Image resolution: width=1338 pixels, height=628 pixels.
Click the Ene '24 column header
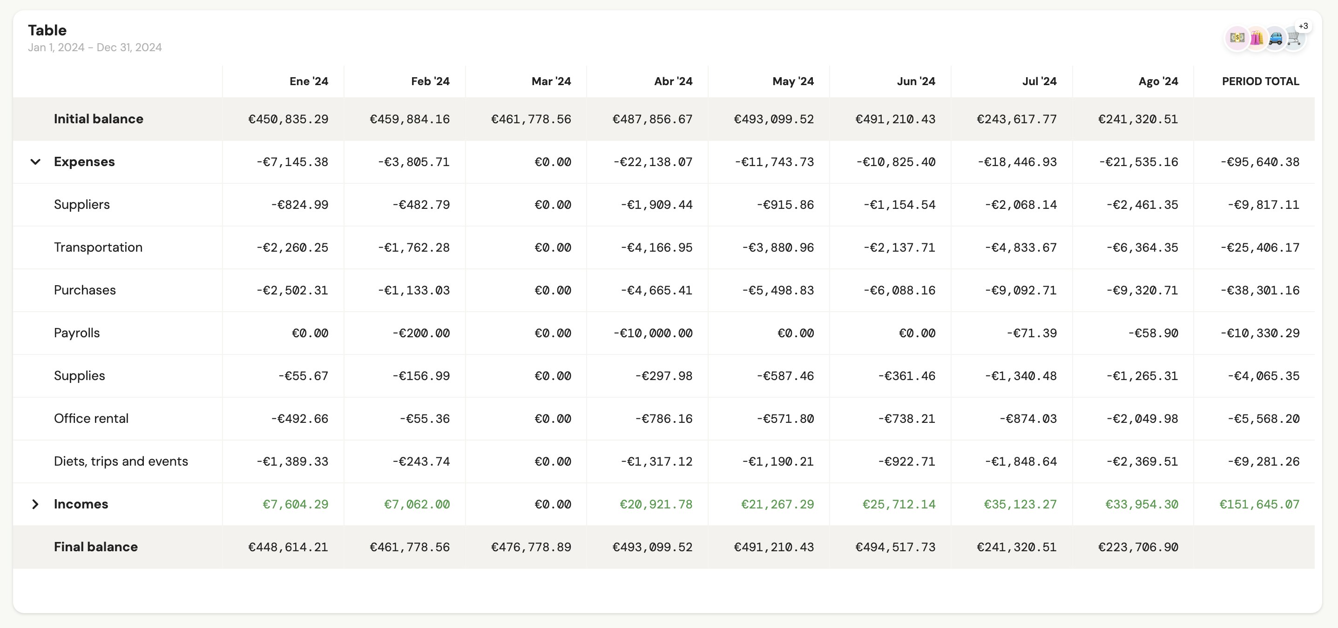coord(309,81)
